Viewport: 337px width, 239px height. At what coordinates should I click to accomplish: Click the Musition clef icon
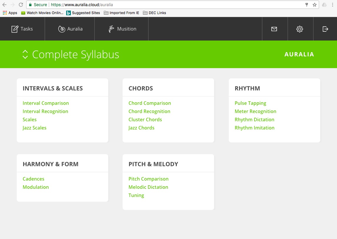(111, 29)
